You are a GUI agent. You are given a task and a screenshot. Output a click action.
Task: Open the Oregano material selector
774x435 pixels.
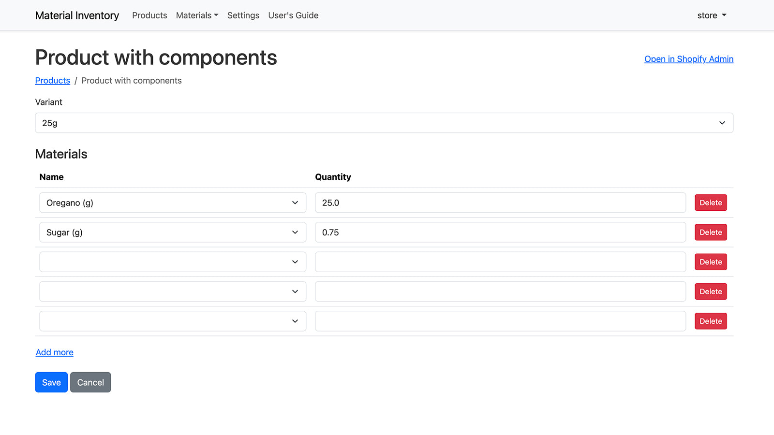coord(172,203)
